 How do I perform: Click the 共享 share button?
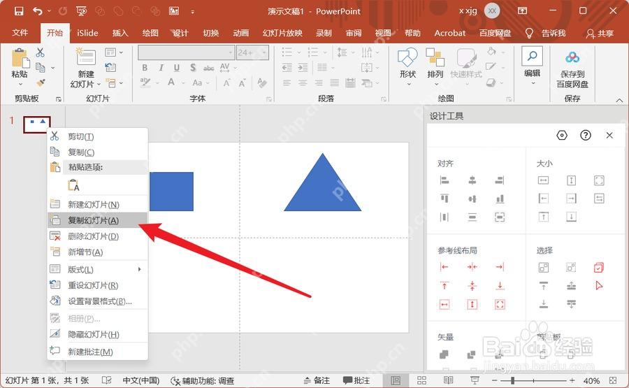click(x=600, y=34)
